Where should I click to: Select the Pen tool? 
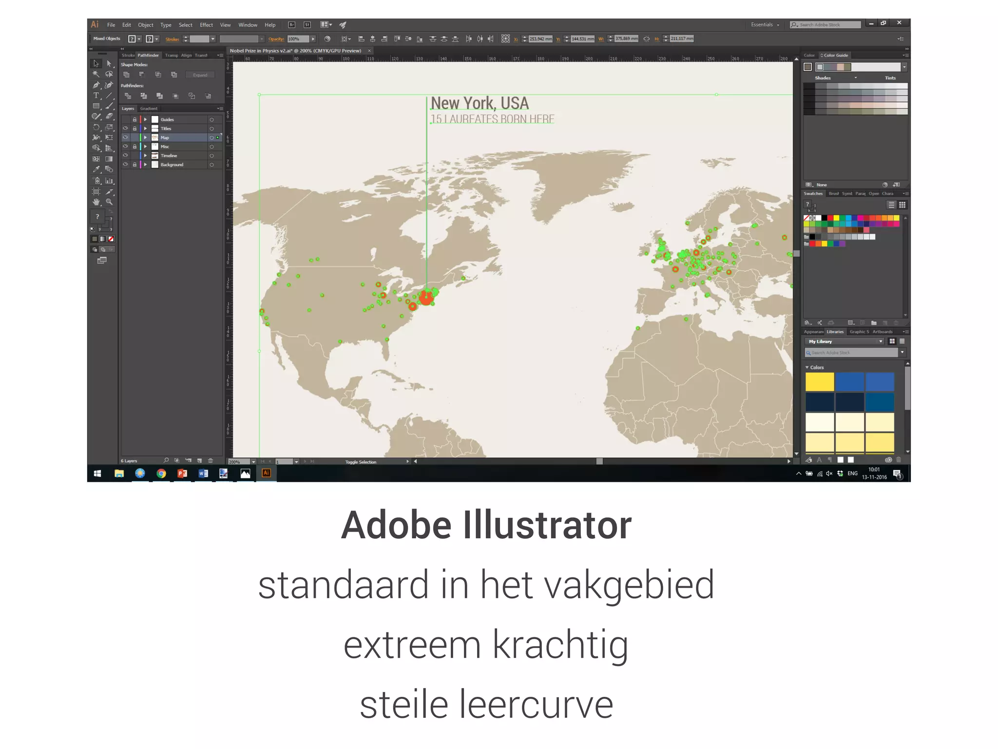click(x=96, y=85)
